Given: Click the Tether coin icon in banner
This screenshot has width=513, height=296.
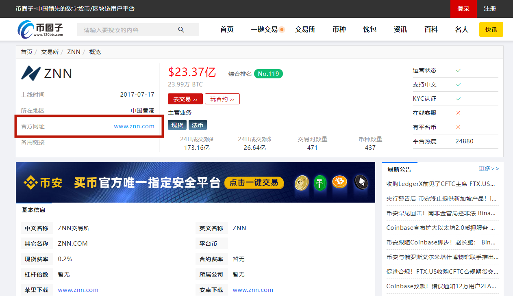Looking at the screenshot, I should [320, 182].
